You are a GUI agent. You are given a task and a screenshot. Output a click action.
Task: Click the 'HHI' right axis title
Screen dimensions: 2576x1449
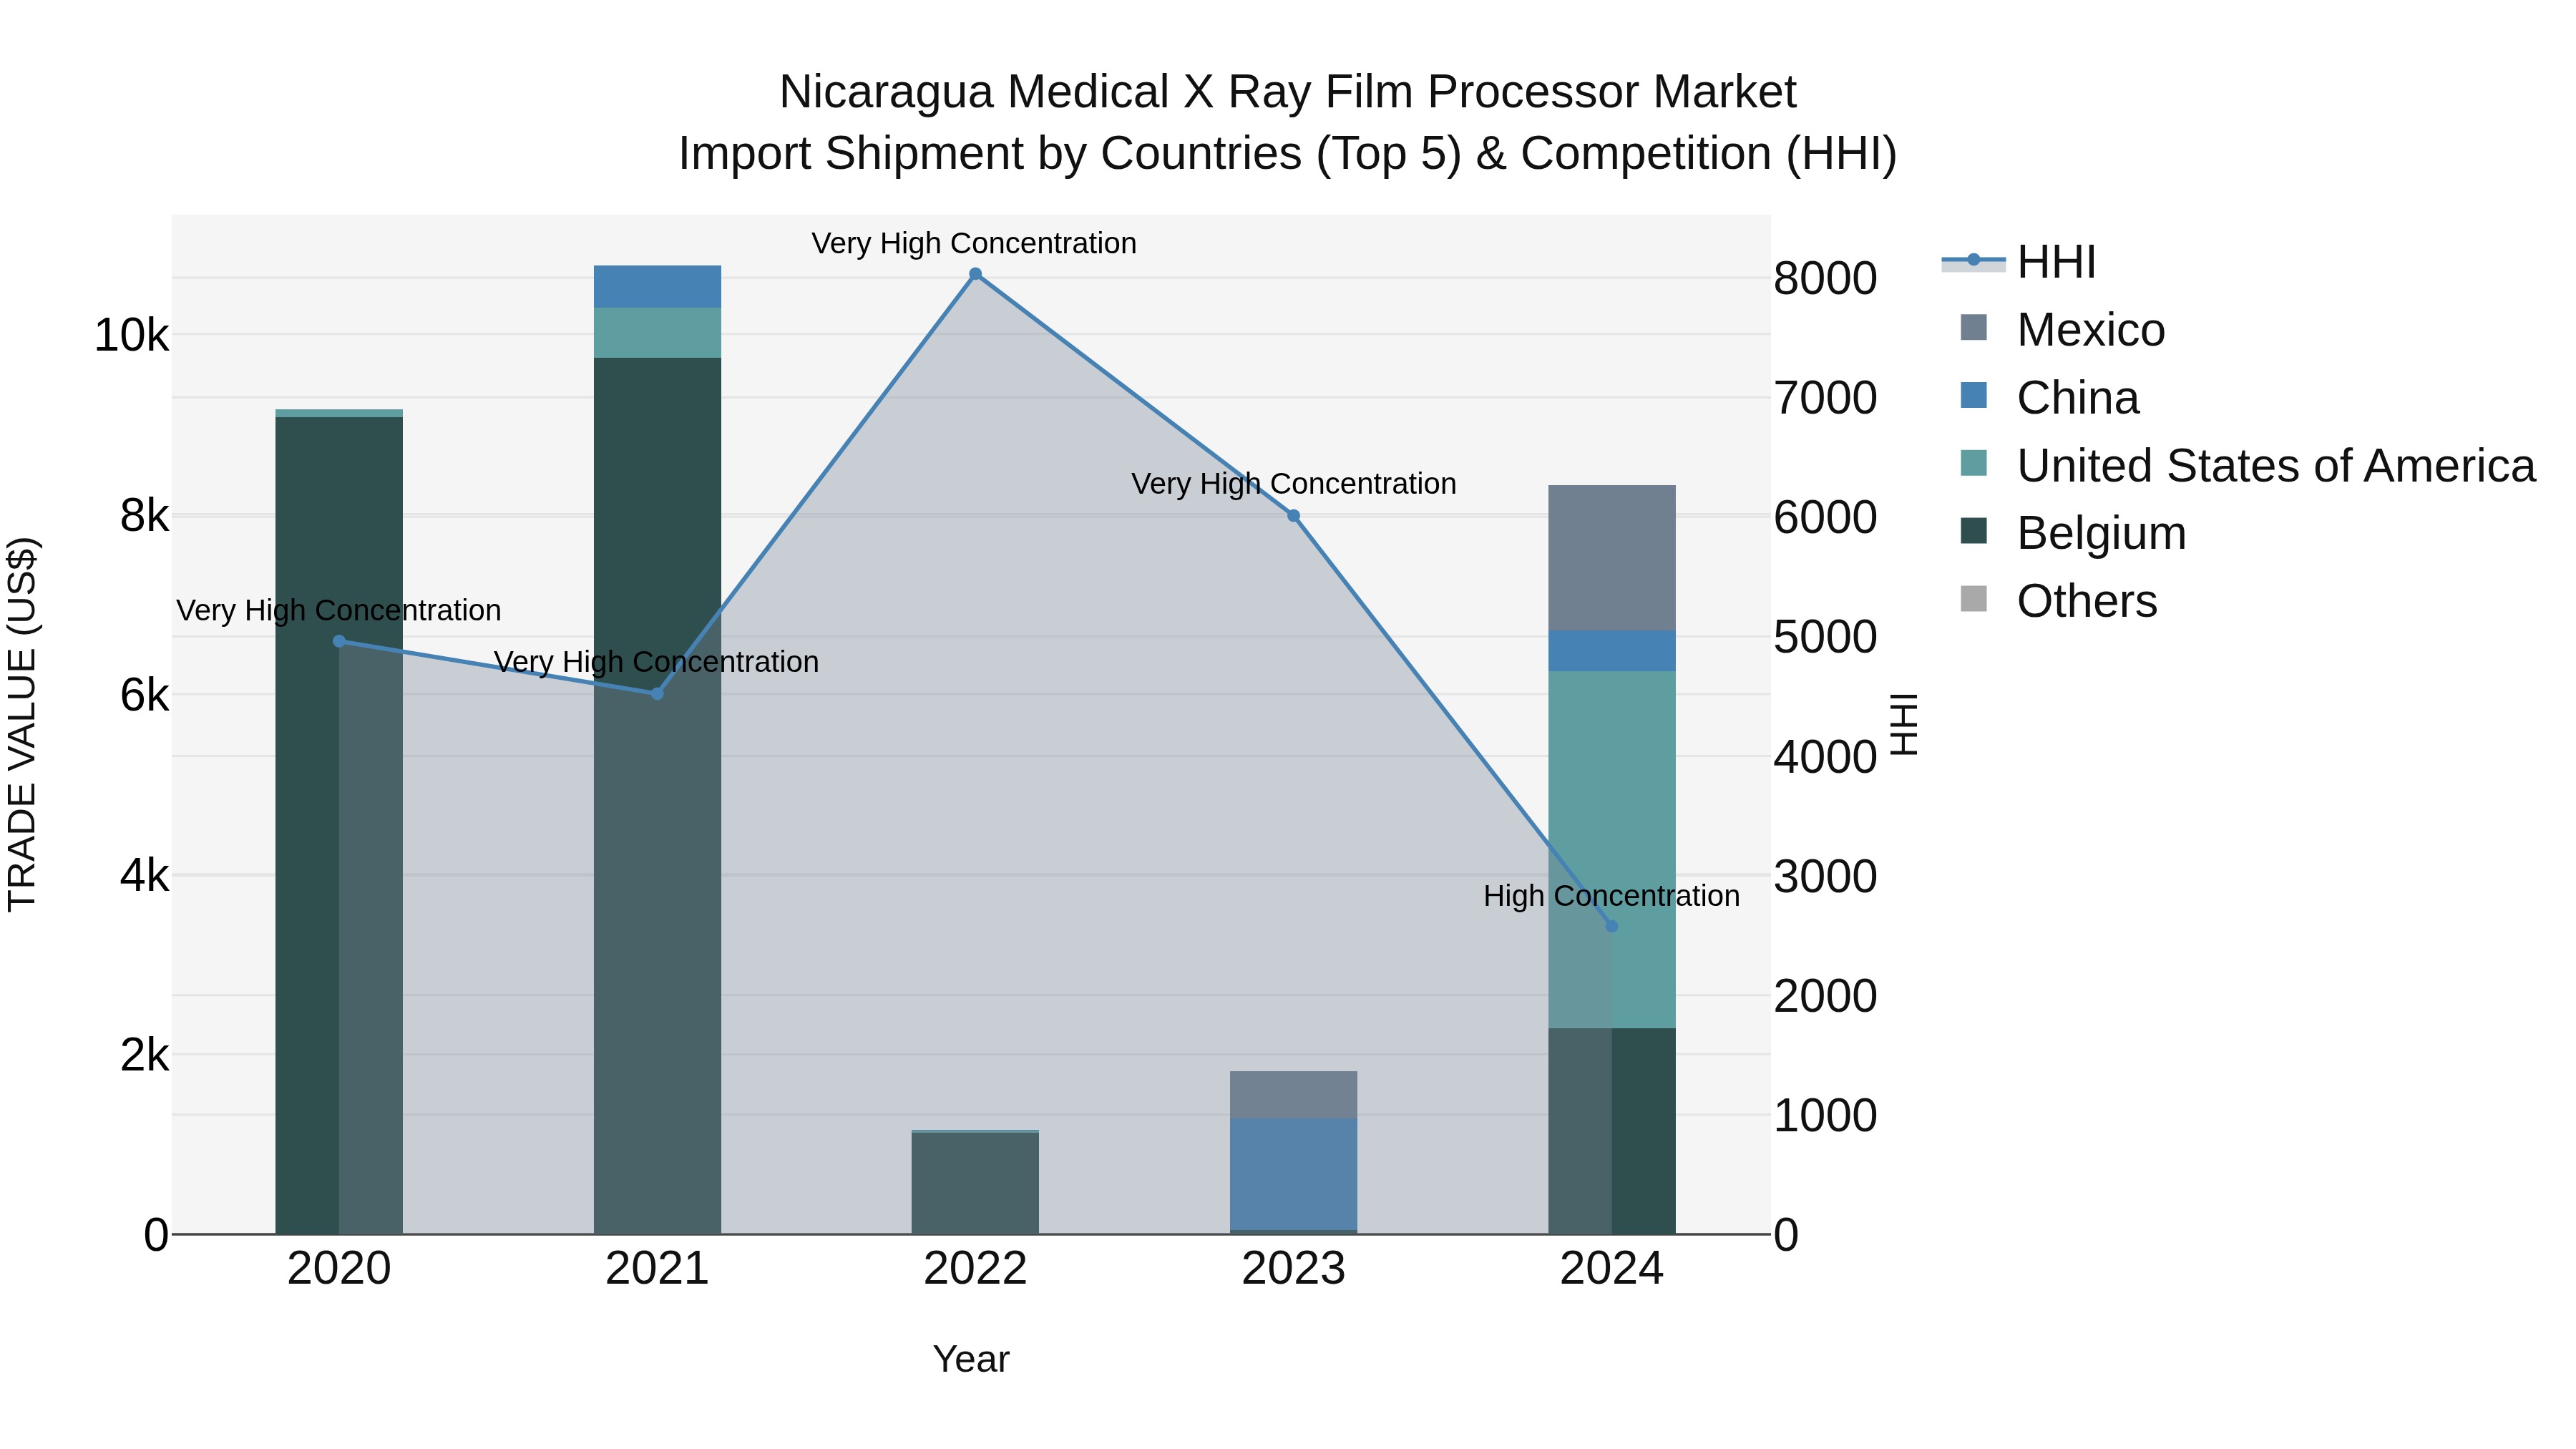tap(1904, 724)
